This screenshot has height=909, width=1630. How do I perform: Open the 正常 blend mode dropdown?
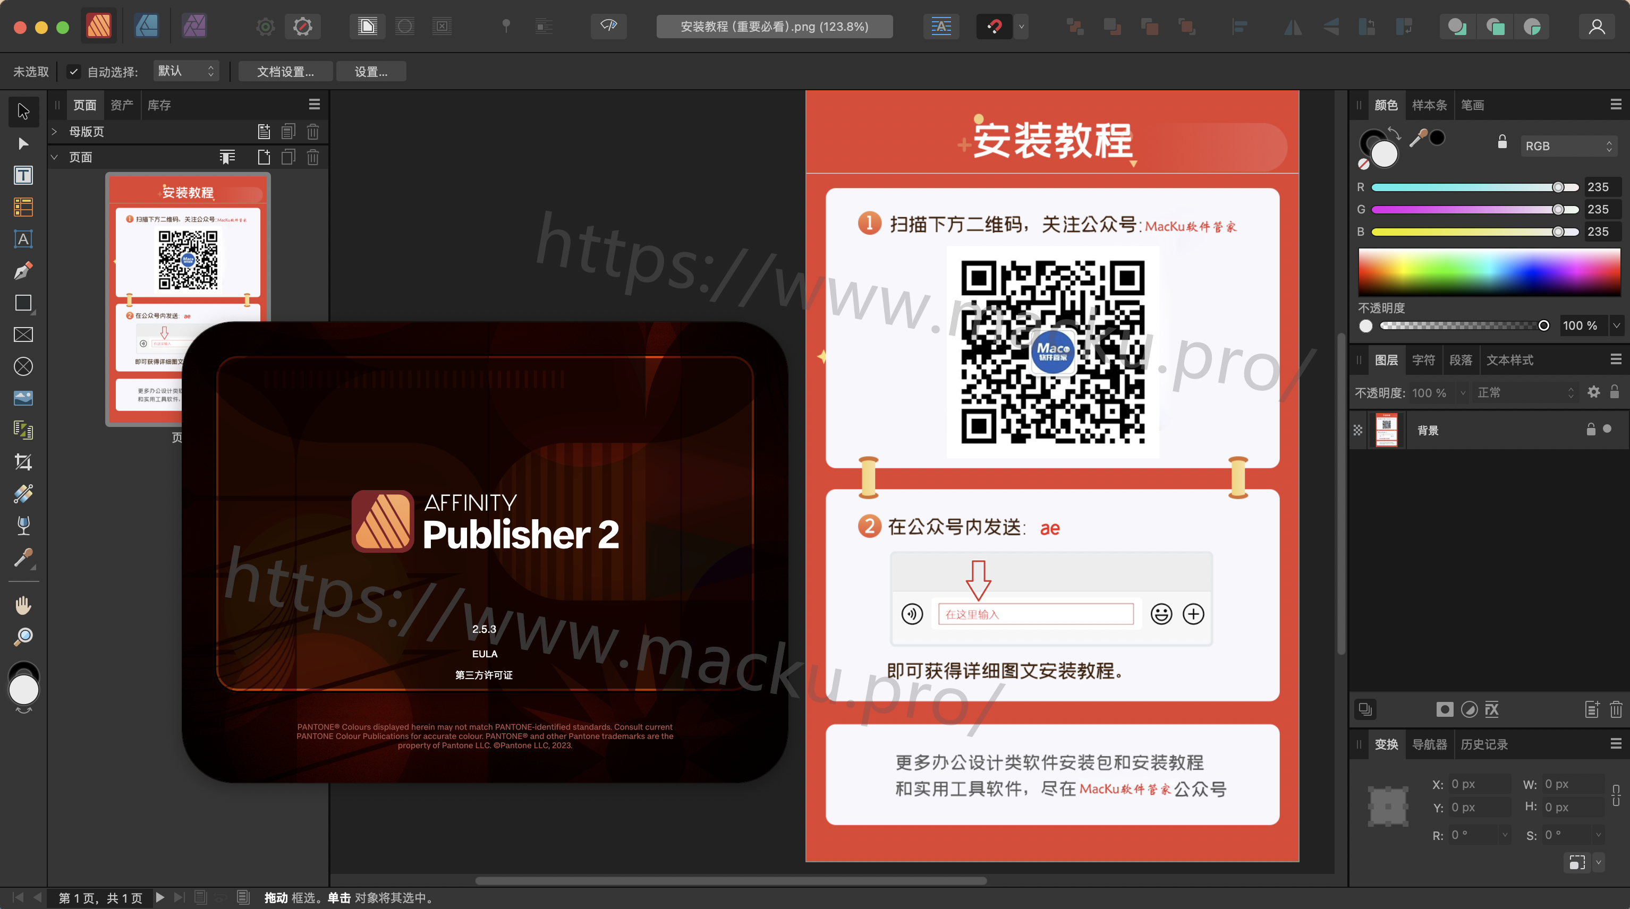(1524, 393)
